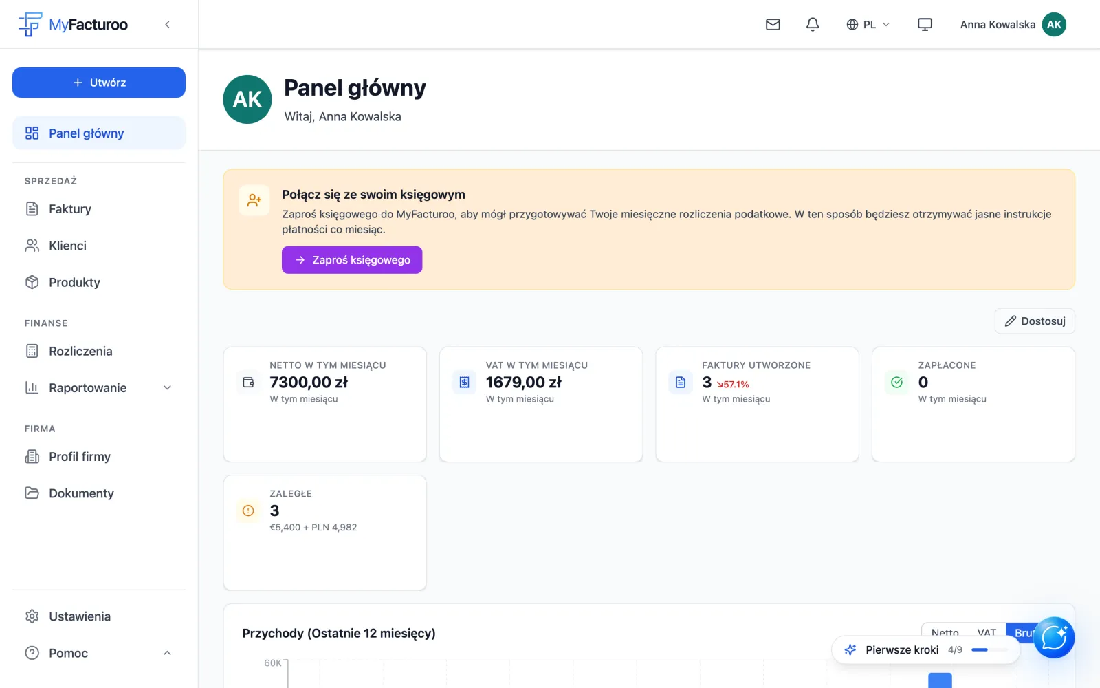This screenshot has height=688, width=1100.
Task: Click the Zaproś księgowego button
Action: click(x=352, y=260)
